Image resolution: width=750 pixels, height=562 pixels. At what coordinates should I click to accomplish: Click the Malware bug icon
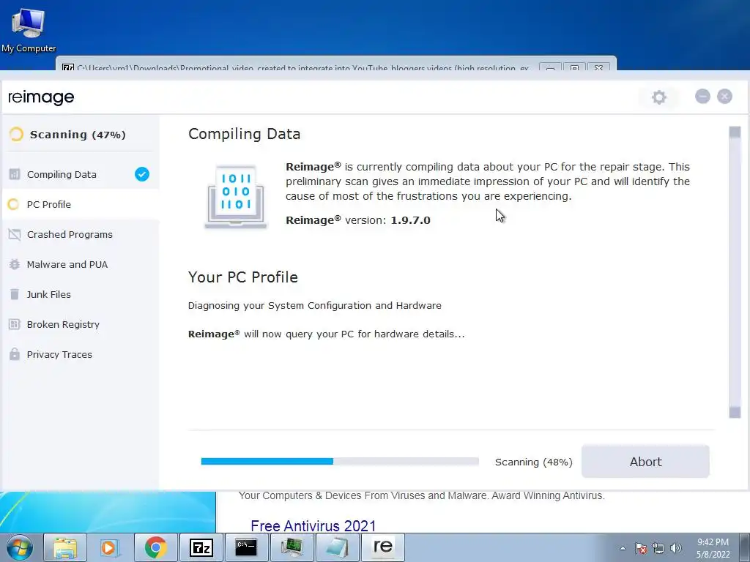click(x=15, y=264)
